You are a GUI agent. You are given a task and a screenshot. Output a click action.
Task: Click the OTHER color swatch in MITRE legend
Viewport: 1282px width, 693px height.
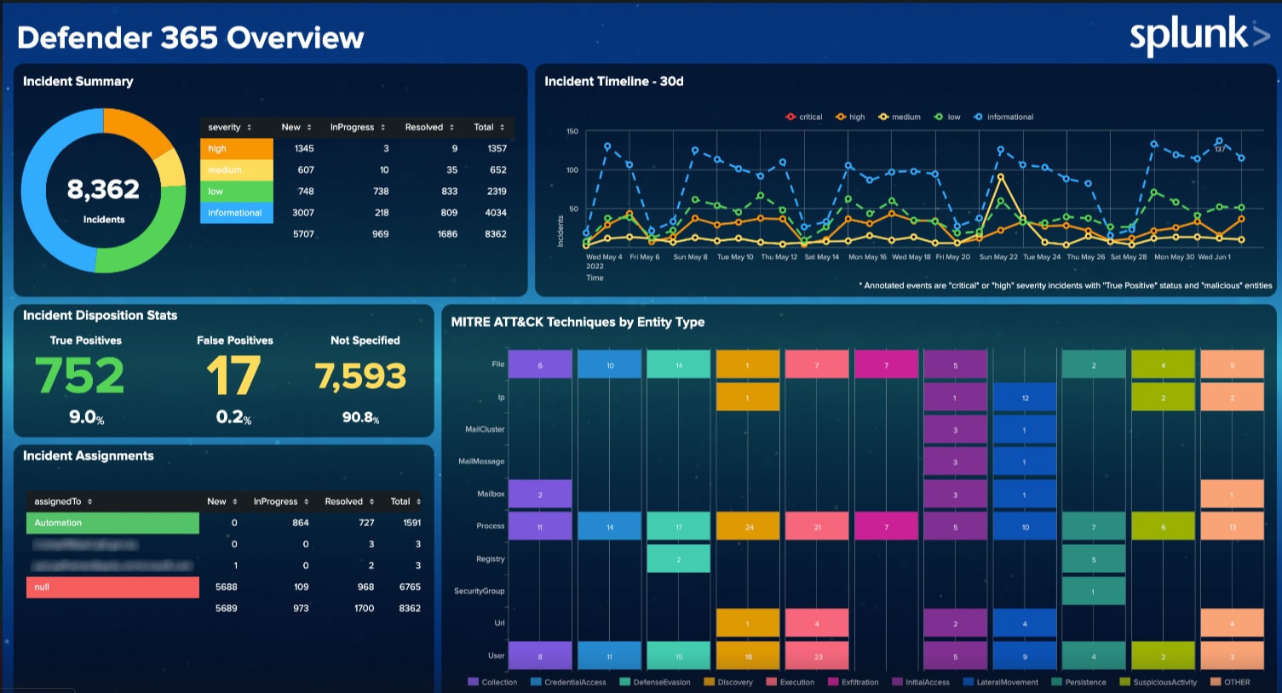[x=1216, y=682]
